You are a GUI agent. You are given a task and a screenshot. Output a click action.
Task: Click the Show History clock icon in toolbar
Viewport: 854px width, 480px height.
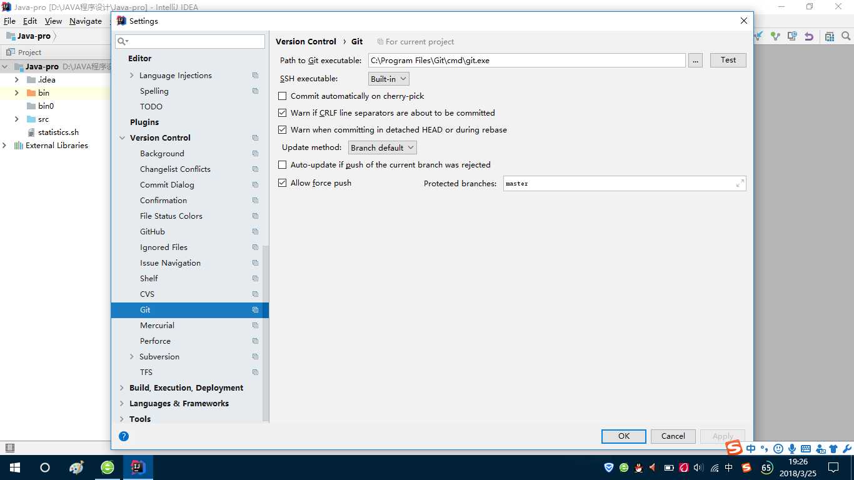(x=792, y=36)
